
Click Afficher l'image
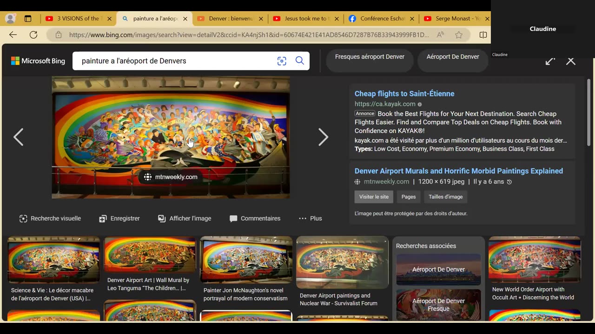[x=185, y=218]
